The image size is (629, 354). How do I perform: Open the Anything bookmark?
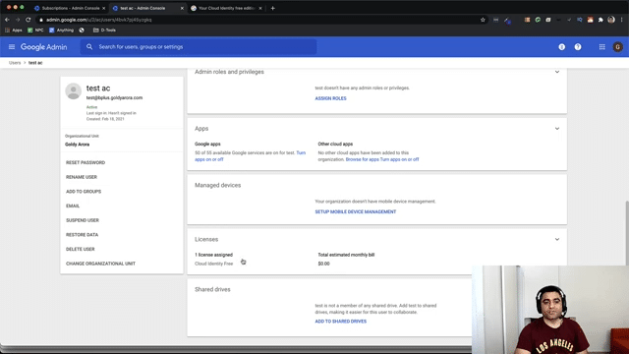pos(61,30)
